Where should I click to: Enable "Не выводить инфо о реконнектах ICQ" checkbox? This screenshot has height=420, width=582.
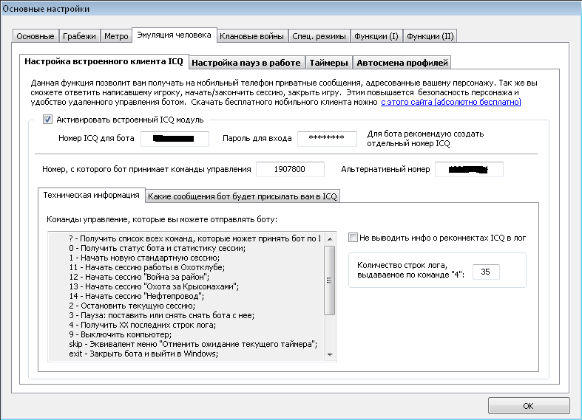coord(353,238)
